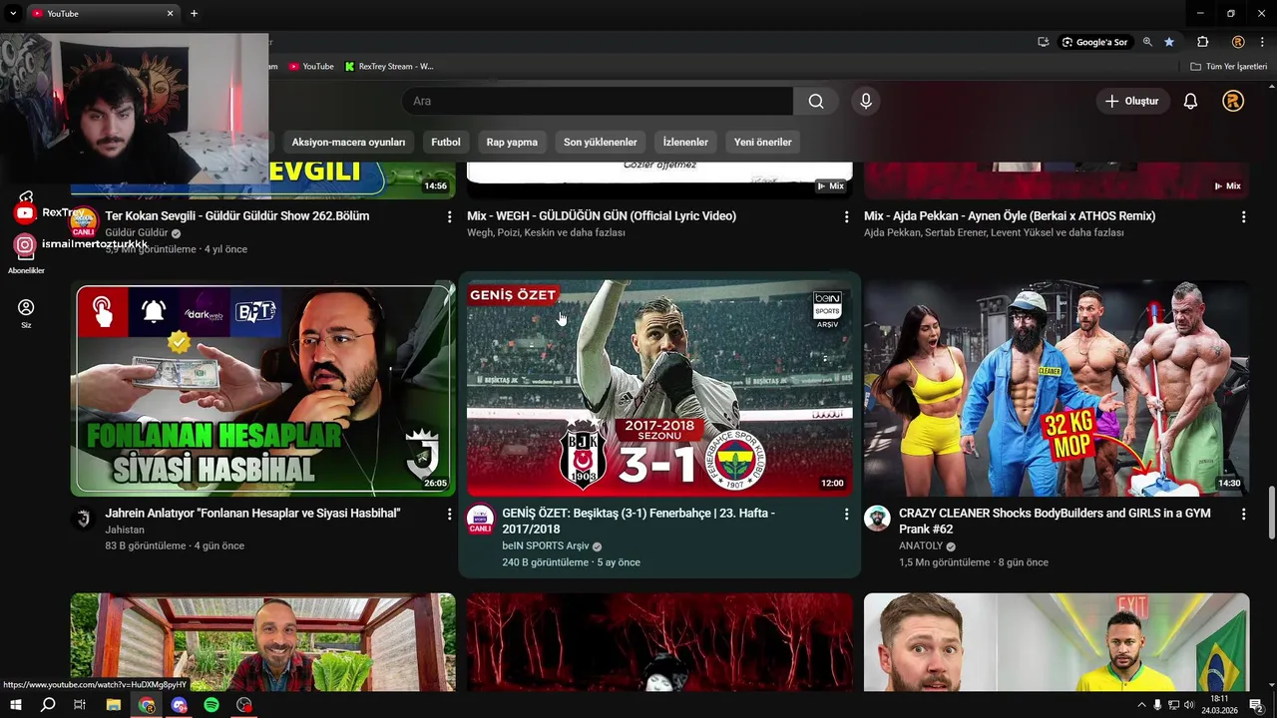Go to ANATOLY channel name
1277x718 pixels.
921,546
